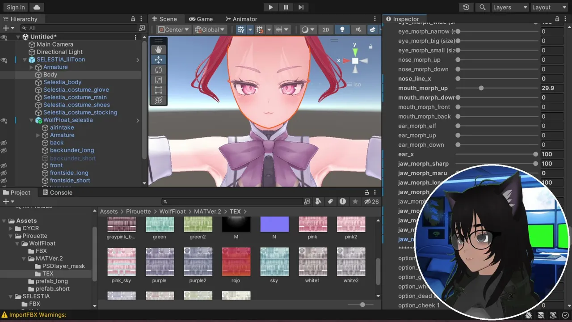Select the Scale tool in Scene view
The width and height of the screenshot is (572, 322).
pos(159,80)
